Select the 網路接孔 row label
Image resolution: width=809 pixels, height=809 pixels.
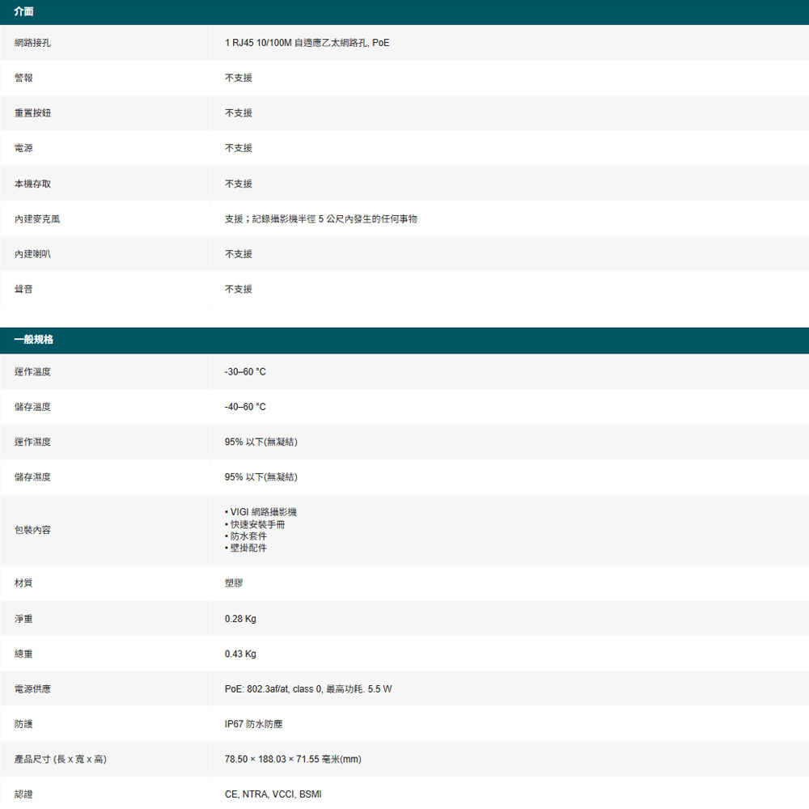pyautogui.click(x=32, y=42)
